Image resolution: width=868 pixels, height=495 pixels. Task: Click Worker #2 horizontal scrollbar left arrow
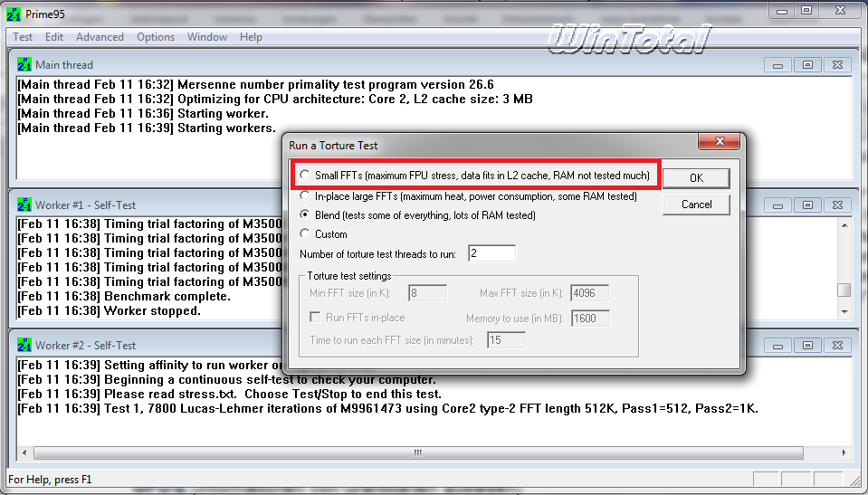click(x=24, y=452)
